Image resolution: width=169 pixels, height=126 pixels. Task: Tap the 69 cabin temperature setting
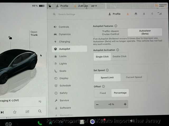(x=8, y=124)
